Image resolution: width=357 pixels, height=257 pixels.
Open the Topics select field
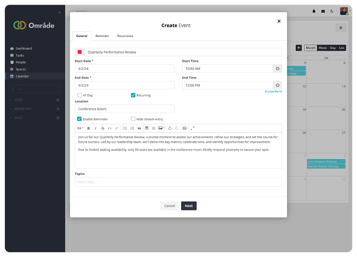[178, 182]
